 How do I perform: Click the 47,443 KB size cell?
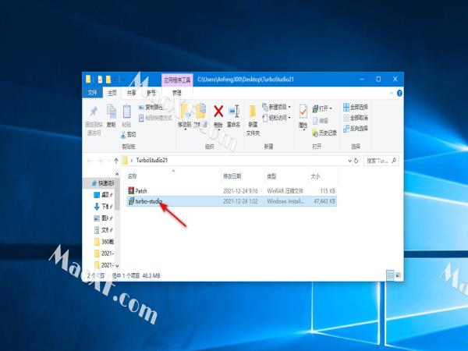tap(324, 201)
